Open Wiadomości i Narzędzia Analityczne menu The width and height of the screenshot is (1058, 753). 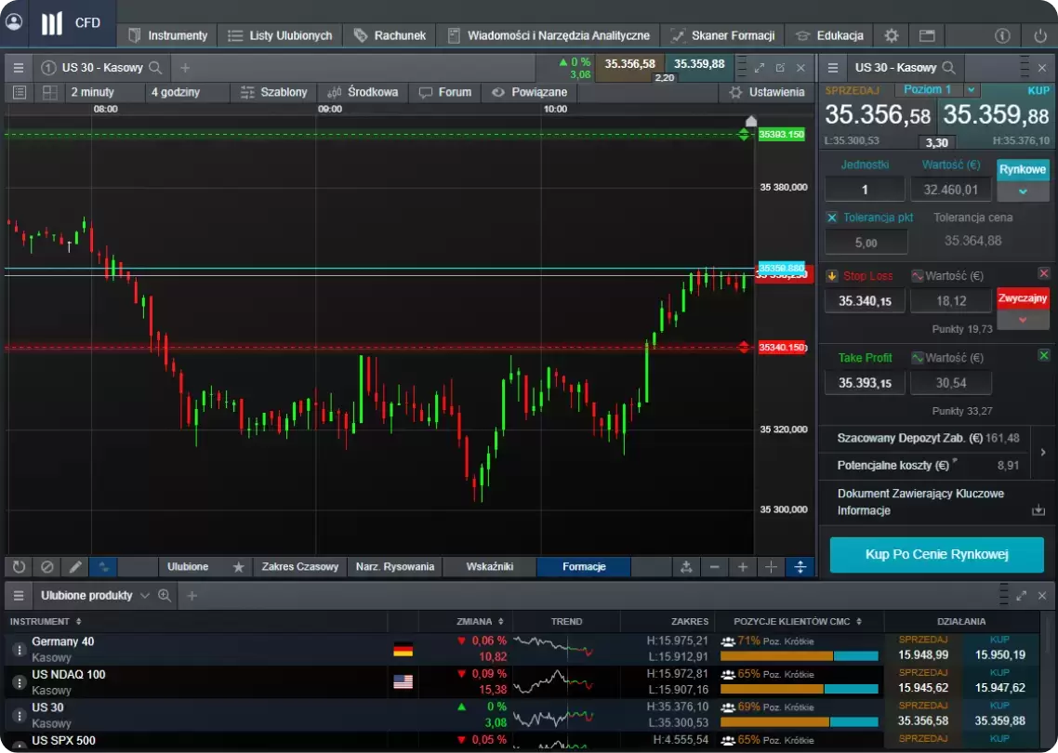[549, 35]
